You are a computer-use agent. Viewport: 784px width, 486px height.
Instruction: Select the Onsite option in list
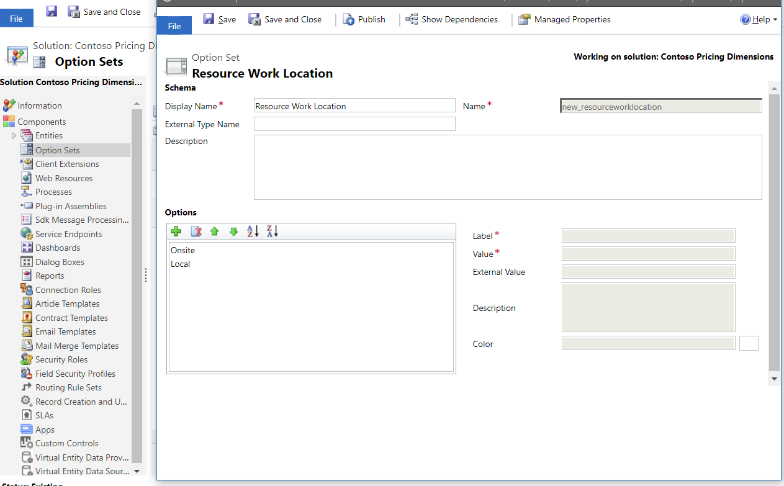click(x=182, y=250)
